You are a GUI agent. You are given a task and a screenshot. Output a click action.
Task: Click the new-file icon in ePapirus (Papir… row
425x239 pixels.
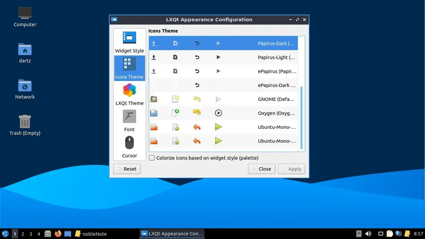175,71
